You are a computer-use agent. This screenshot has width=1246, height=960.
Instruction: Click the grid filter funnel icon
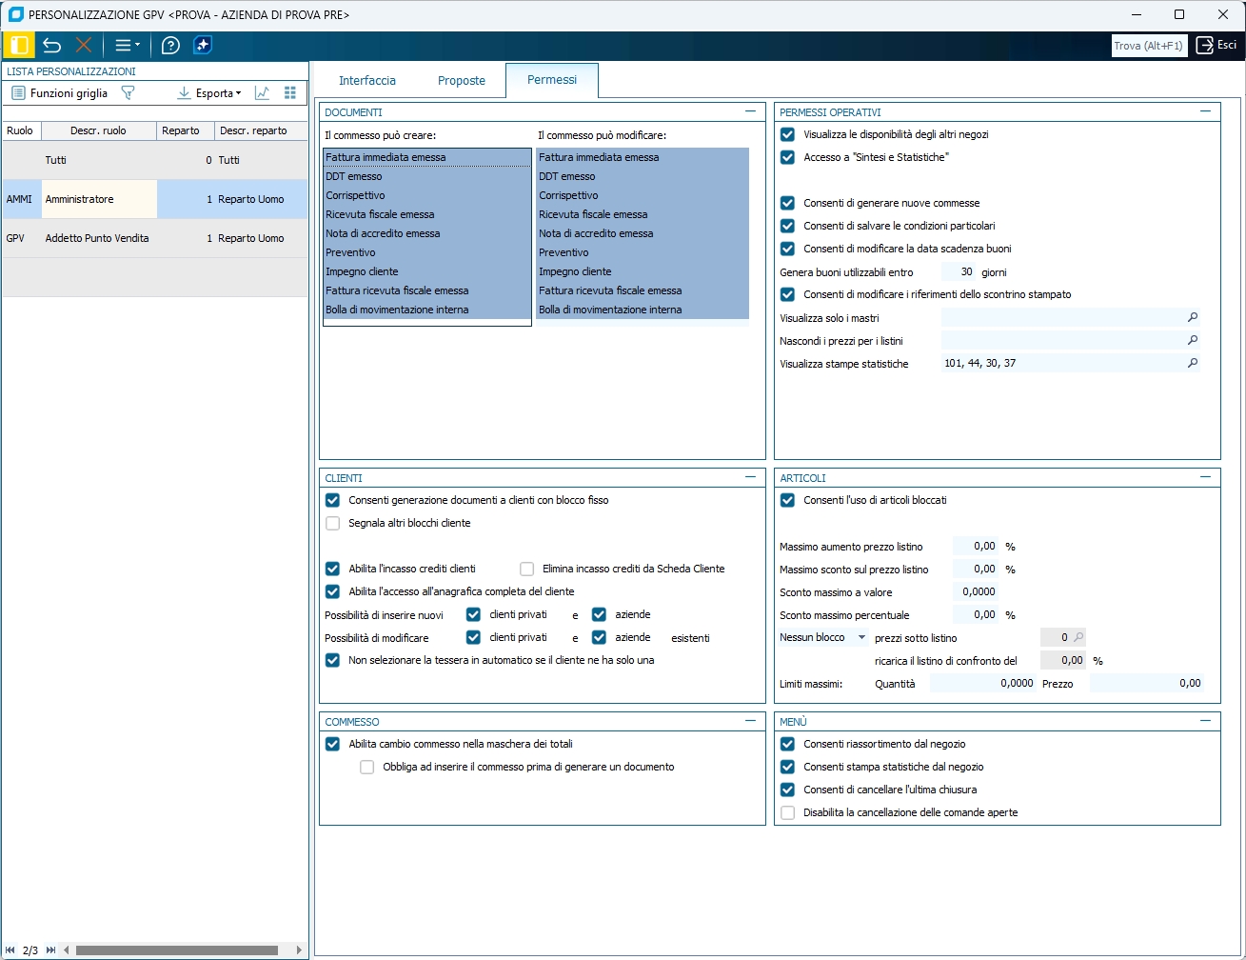tap(128, 93)
